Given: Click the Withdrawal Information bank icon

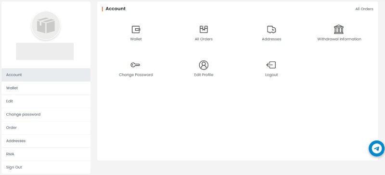Looking at the screenshot, I should [339, 29].
